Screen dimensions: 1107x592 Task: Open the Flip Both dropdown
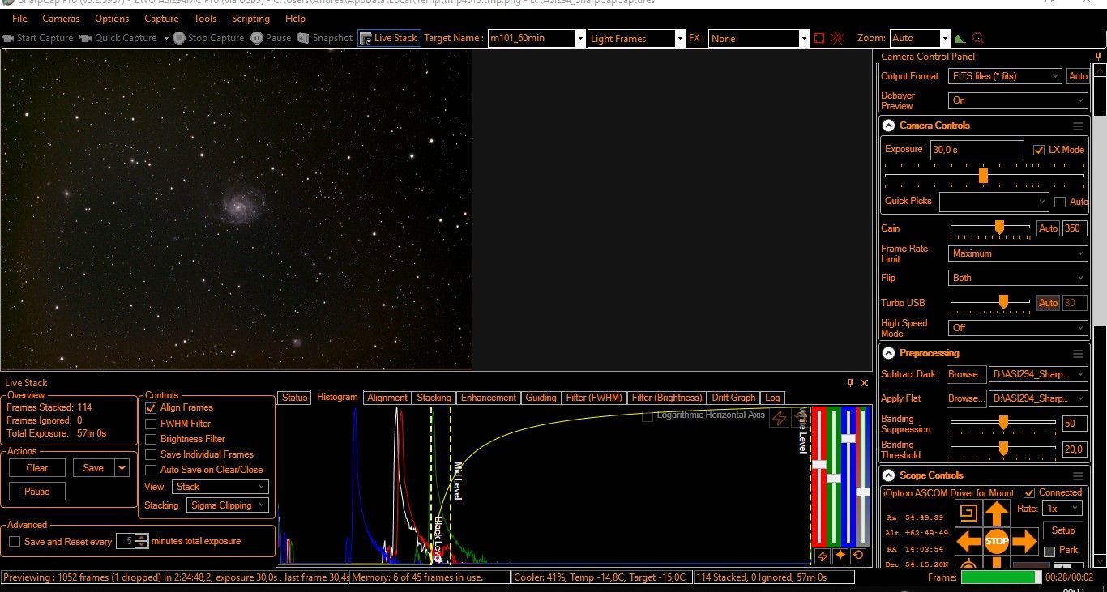pos(1018,278)
